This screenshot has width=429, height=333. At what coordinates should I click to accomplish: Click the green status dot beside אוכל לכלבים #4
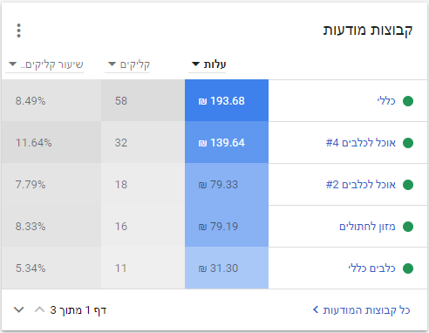408,143
